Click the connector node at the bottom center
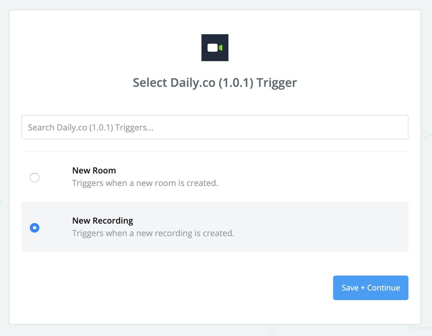The width and height of the screenshot is (432, 336). pos(272,331)
